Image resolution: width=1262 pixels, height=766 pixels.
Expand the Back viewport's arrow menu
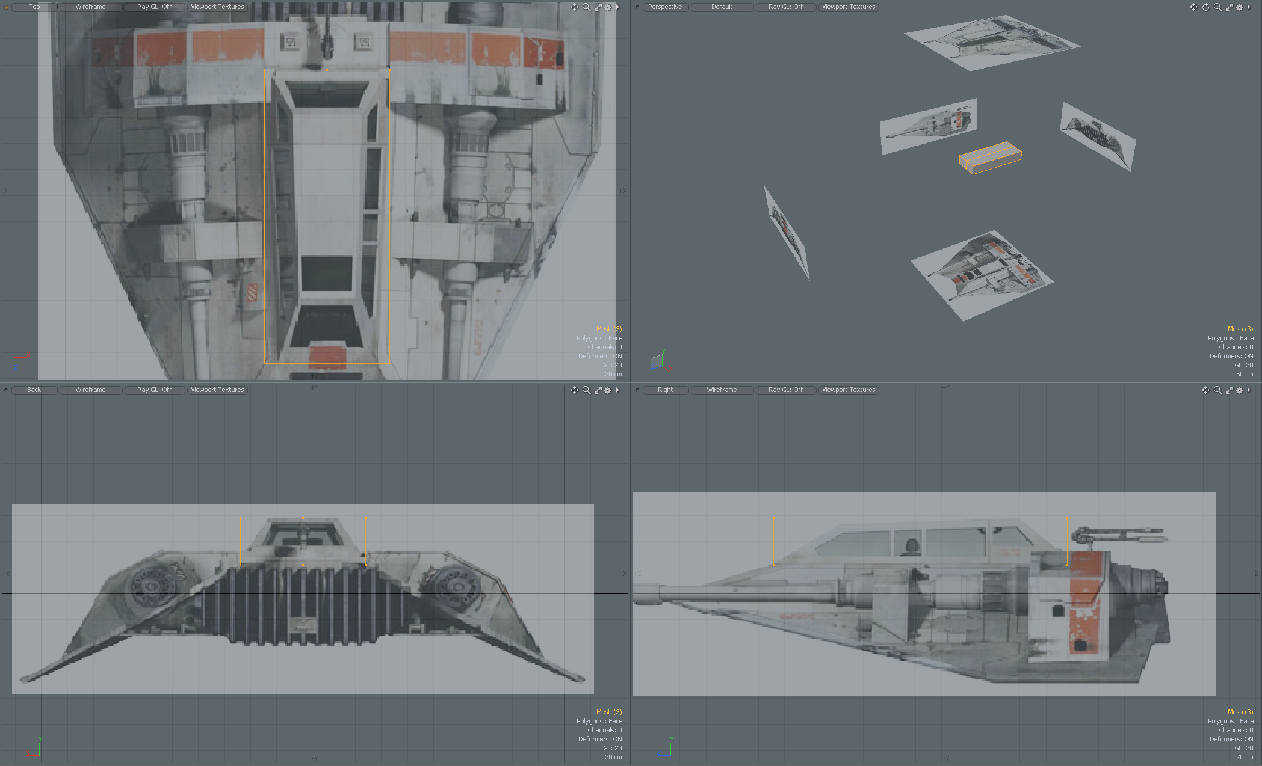click(617, 390)
